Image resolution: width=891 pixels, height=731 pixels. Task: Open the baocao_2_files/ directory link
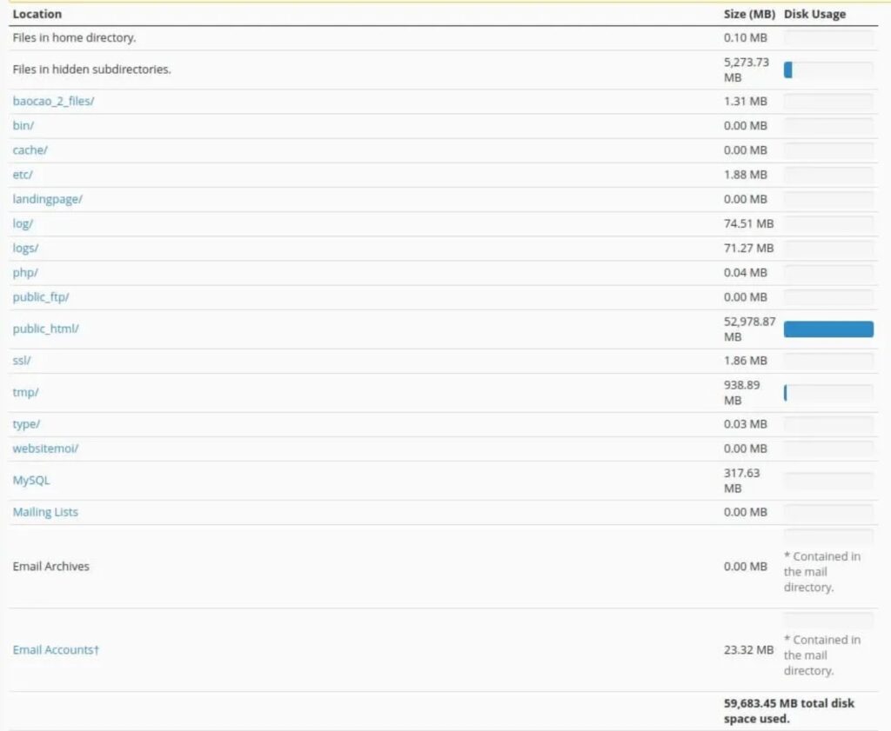click(x=53, y=101)
